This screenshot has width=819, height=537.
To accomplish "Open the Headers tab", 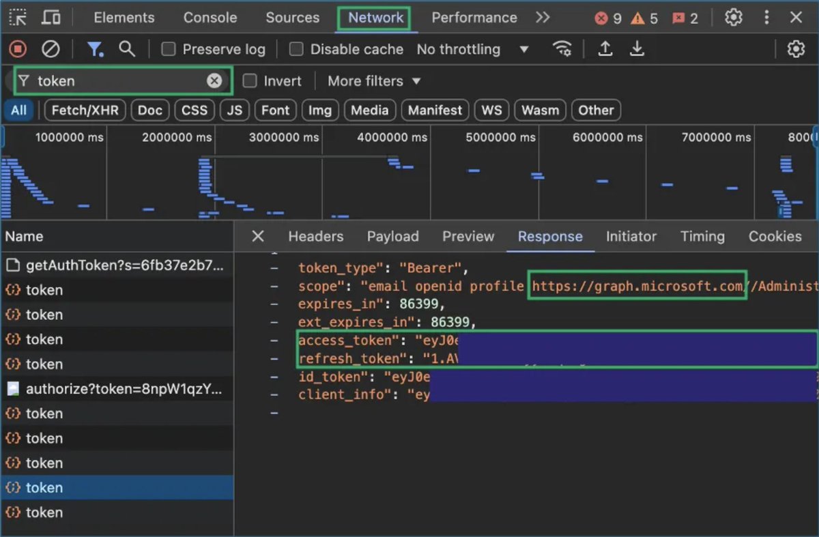I will pyautogui.click(x=315, y=236).
